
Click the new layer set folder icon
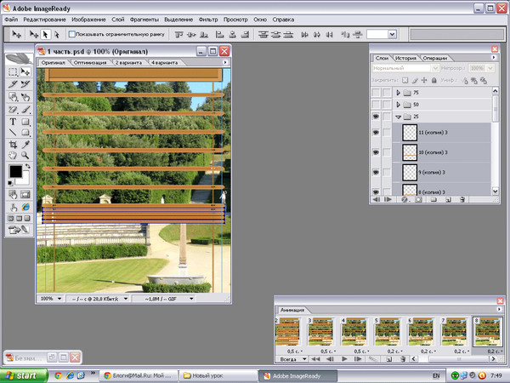433,199
